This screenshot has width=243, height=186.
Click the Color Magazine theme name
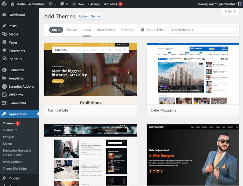163,110
